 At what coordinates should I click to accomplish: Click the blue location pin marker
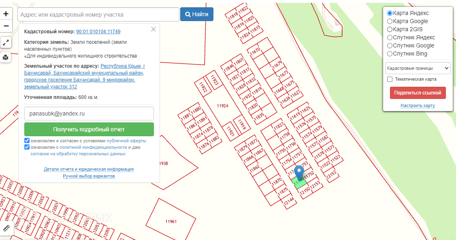tap(299, 172)
